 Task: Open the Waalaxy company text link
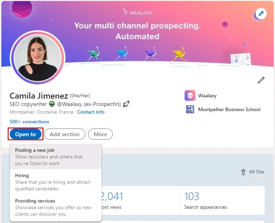click(207, 96)
